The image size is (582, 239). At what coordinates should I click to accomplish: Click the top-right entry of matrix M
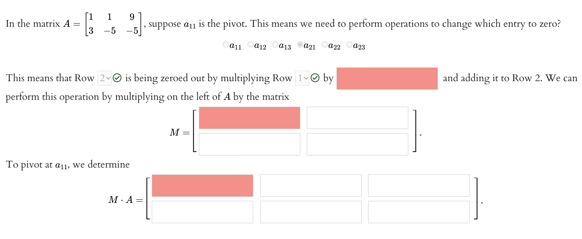pyautogui.click(x=358, y=118)
